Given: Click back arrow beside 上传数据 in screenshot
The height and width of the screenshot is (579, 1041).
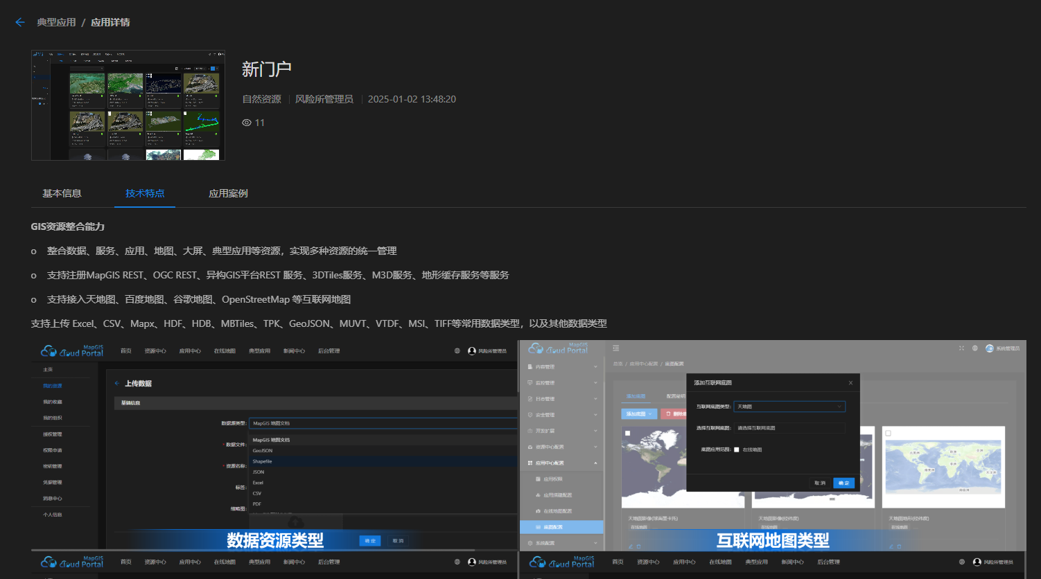Looking at the screenshot, I should pos(117,383).
